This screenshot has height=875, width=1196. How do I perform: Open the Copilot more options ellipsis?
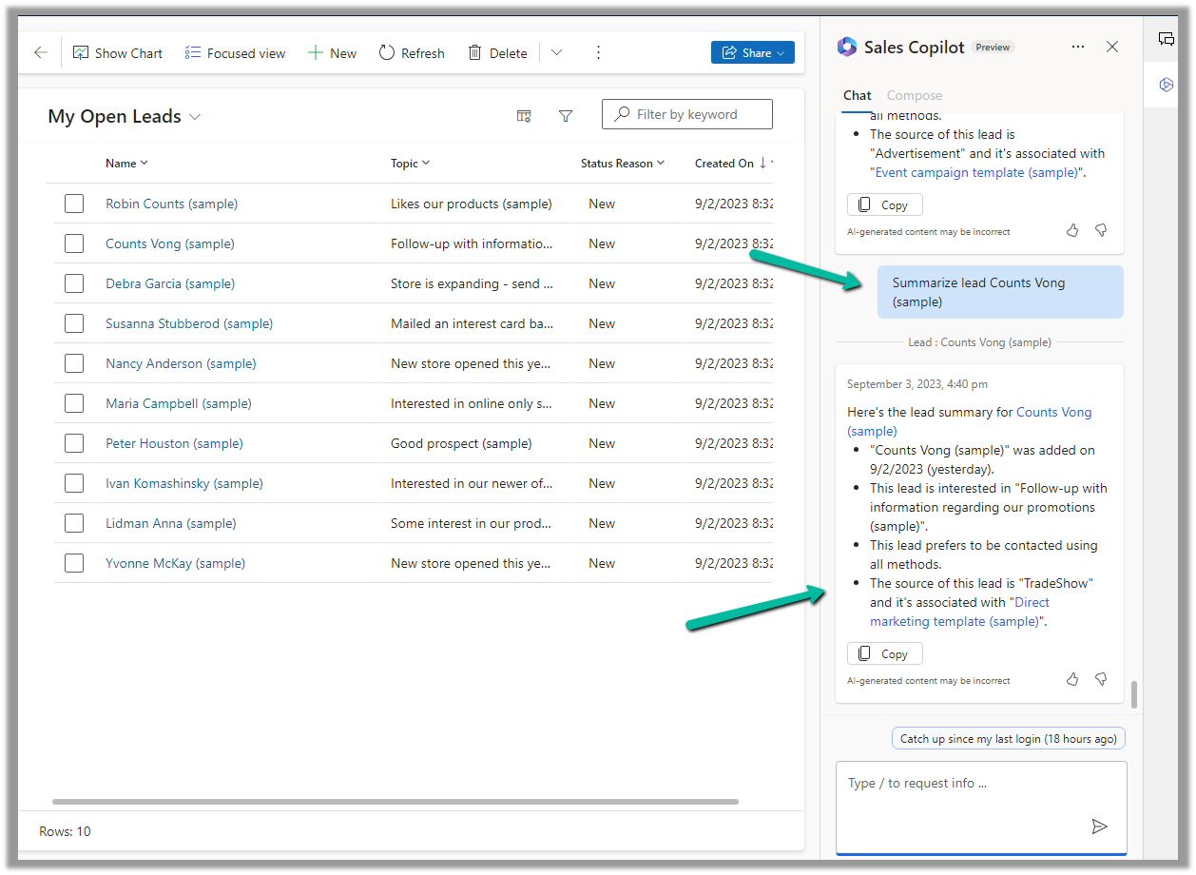click(x=1077, y=47)
